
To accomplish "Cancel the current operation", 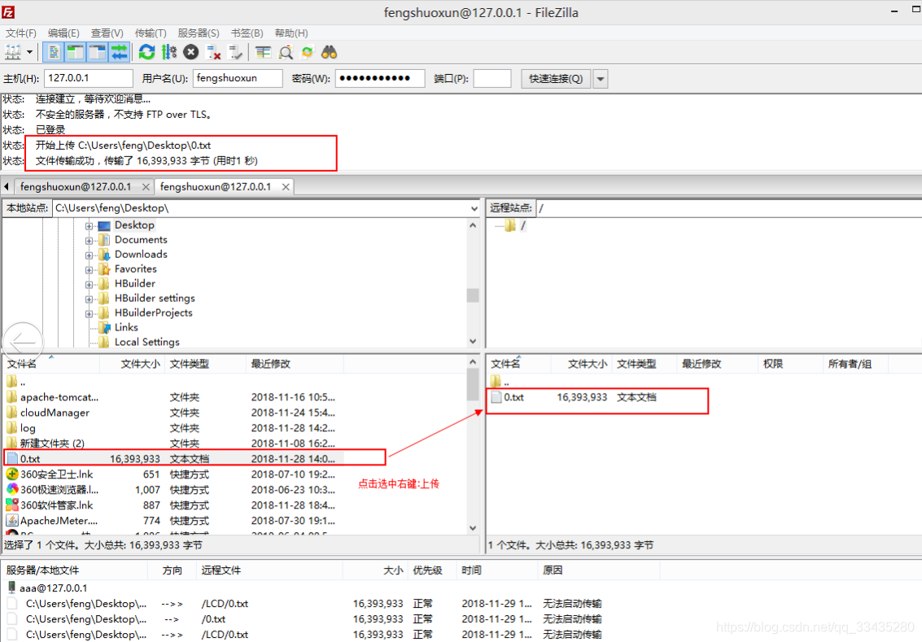I will (191, 52).
